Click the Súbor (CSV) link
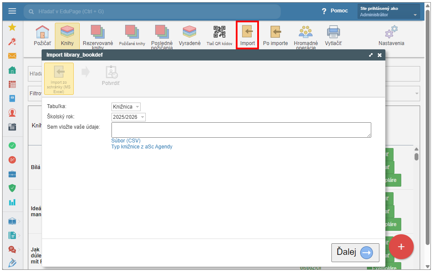This screenshot has height=272, width=433. tap(126, 141)
